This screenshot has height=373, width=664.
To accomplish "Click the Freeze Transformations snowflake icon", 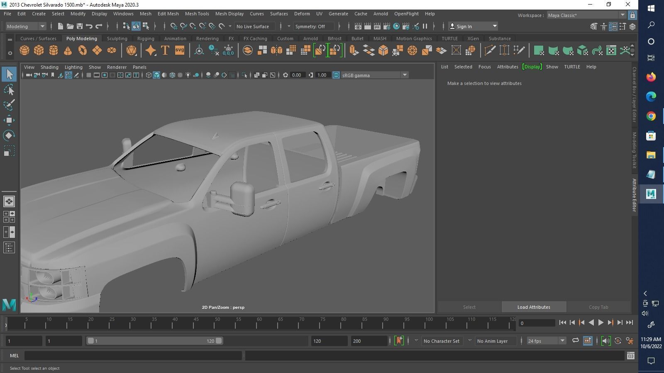I will pos(228,51).
